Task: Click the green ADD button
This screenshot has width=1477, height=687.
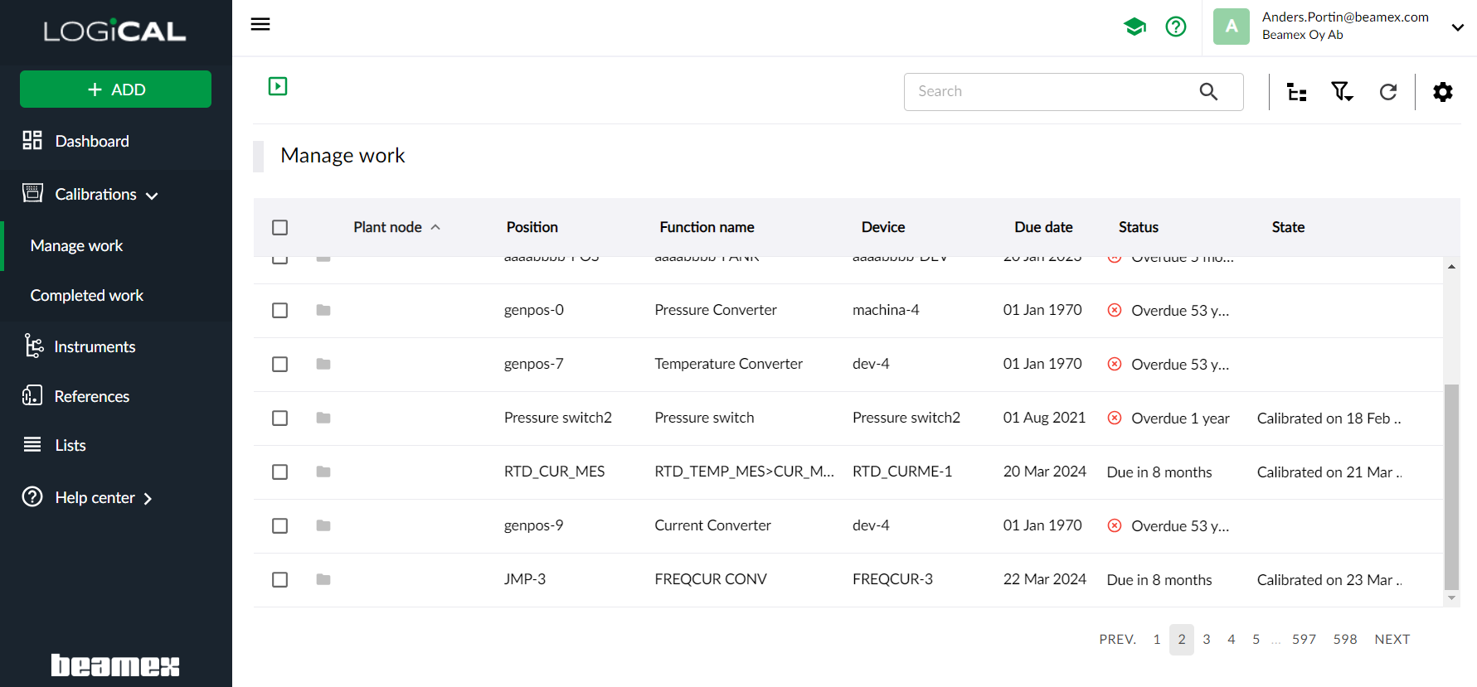Action: click(x=115, y=90)
